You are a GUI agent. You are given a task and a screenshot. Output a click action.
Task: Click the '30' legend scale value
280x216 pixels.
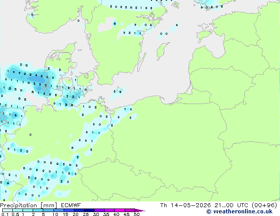[x=96, y=214]
